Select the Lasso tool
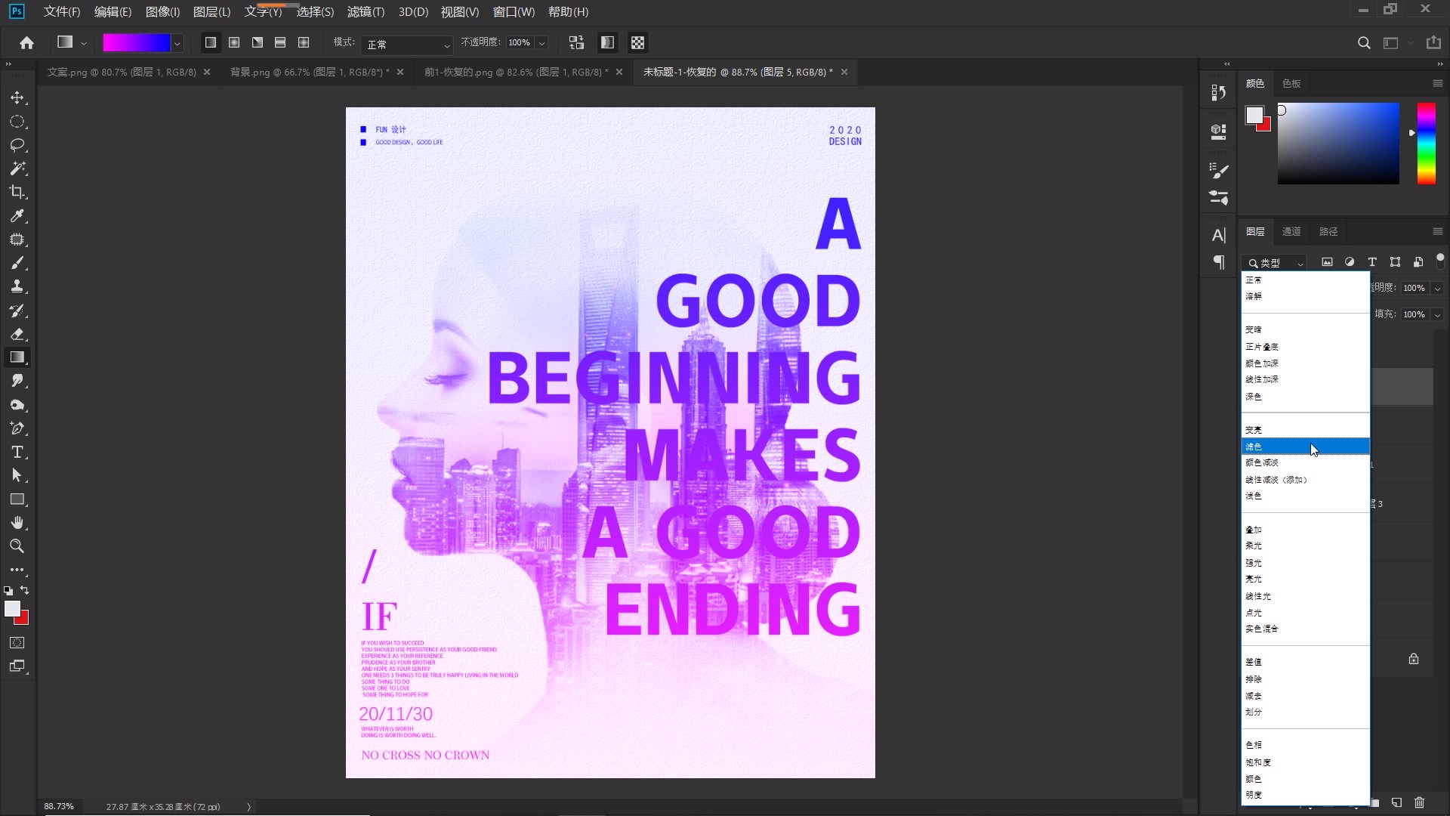 17,145
